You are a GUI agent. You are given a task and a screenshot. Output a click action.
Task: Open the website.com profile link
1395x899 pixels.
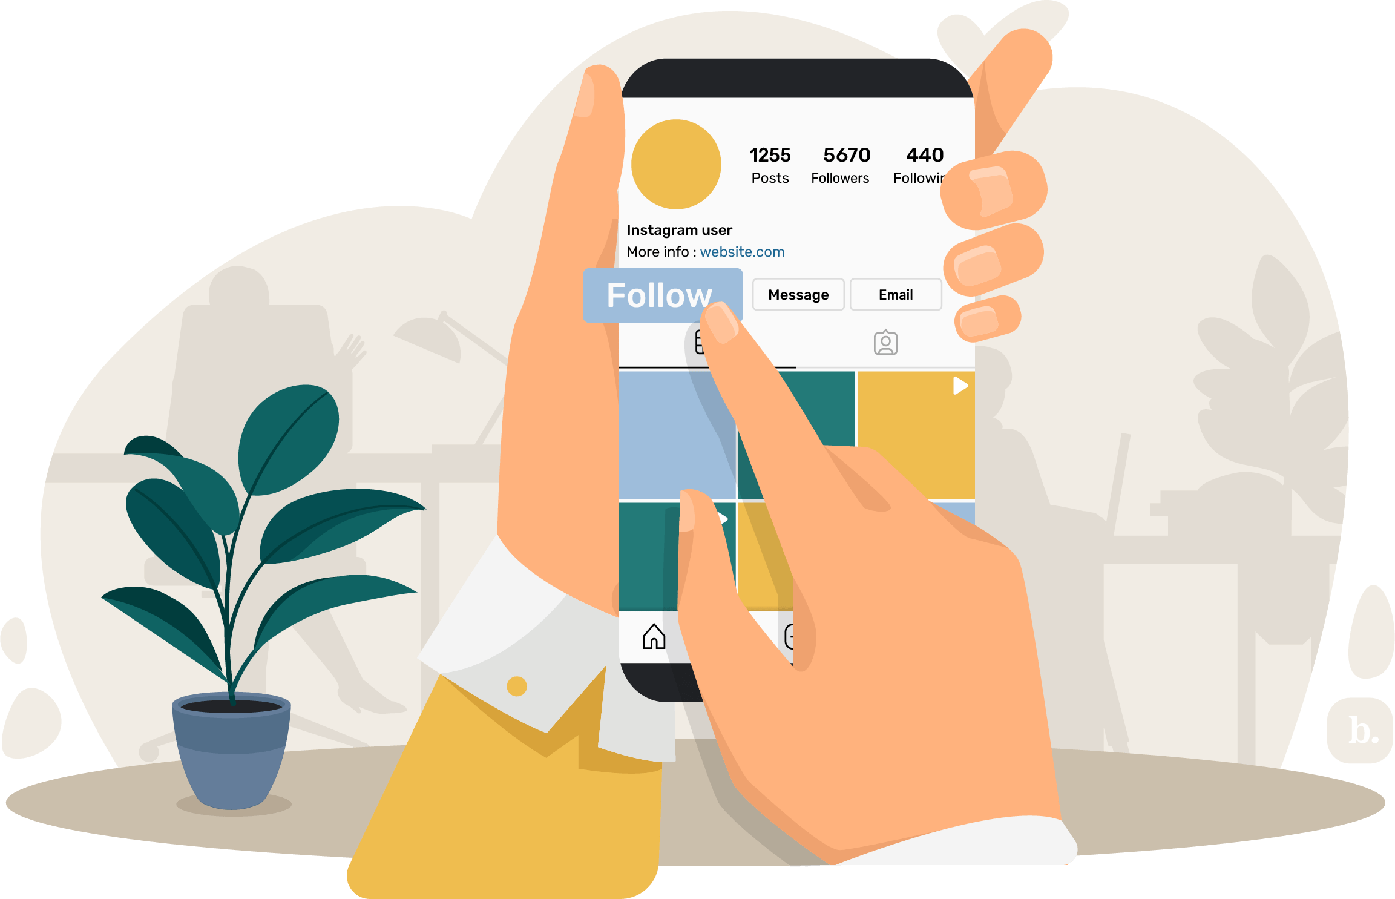[x=730, y=250]
